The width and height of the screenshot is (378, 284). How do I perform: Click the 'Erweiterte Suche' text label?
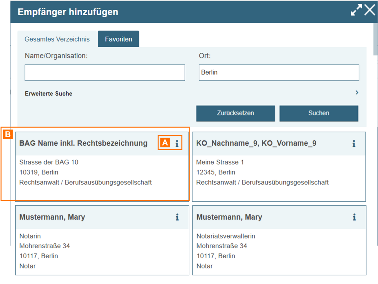click(49, 94)
